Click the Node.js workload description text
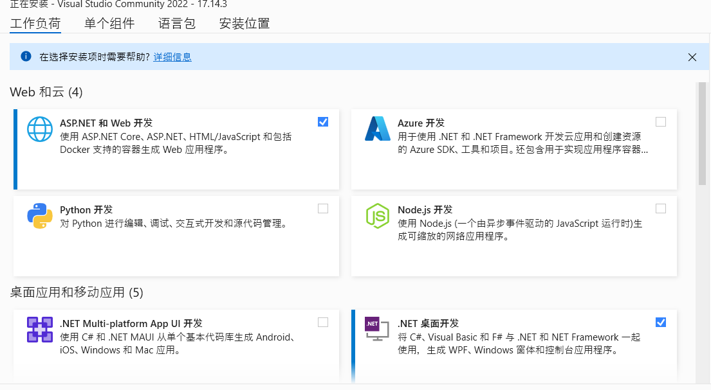 (x=520, y=229)
